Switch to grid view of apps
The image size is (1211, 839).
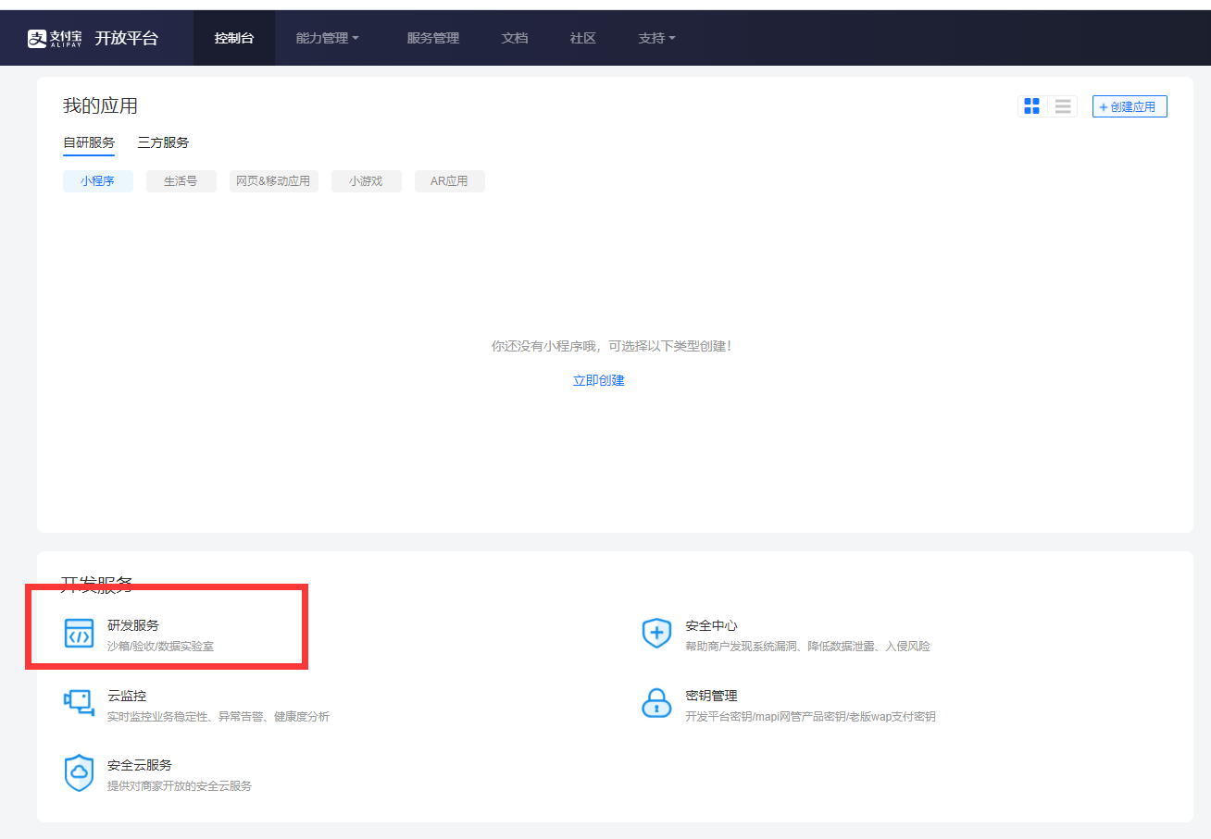click(1032, 106)
